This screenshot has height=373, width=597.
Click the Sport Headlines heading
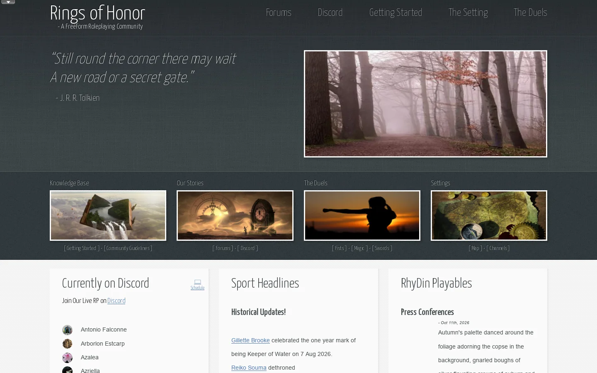(x=265, y=283)
